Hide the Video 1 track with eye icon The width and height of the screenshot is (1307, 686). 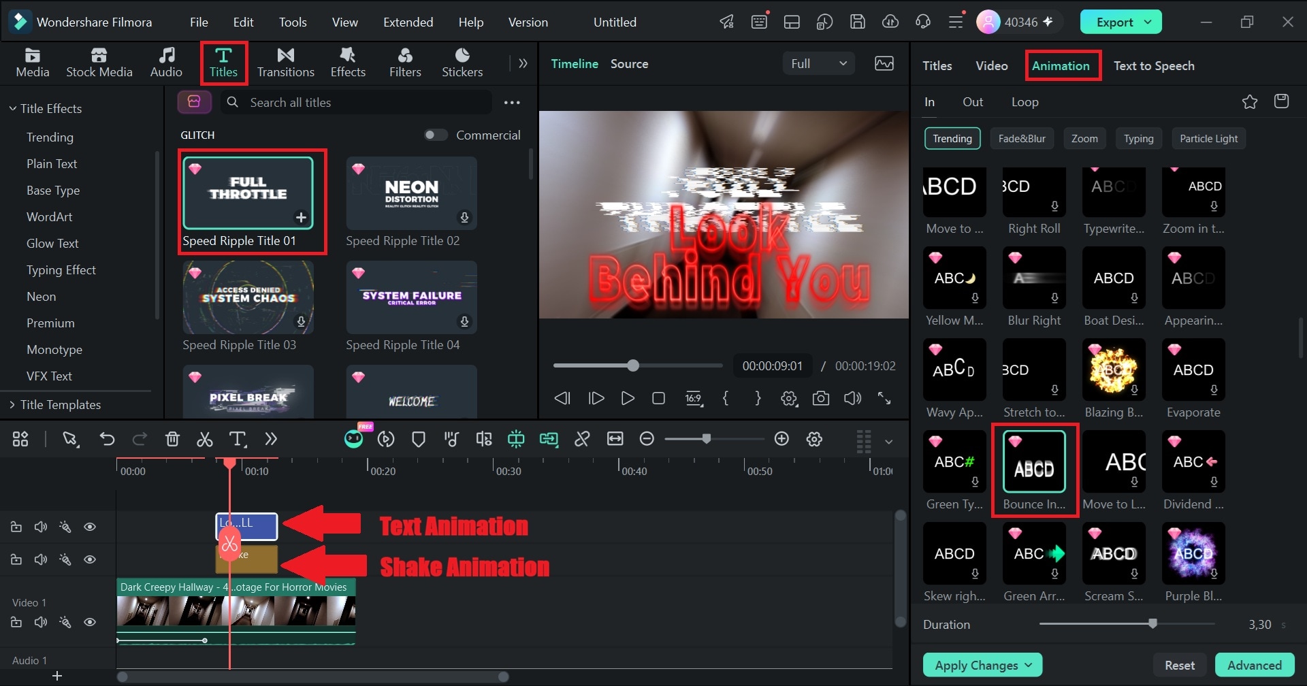[x=90, y=622]
